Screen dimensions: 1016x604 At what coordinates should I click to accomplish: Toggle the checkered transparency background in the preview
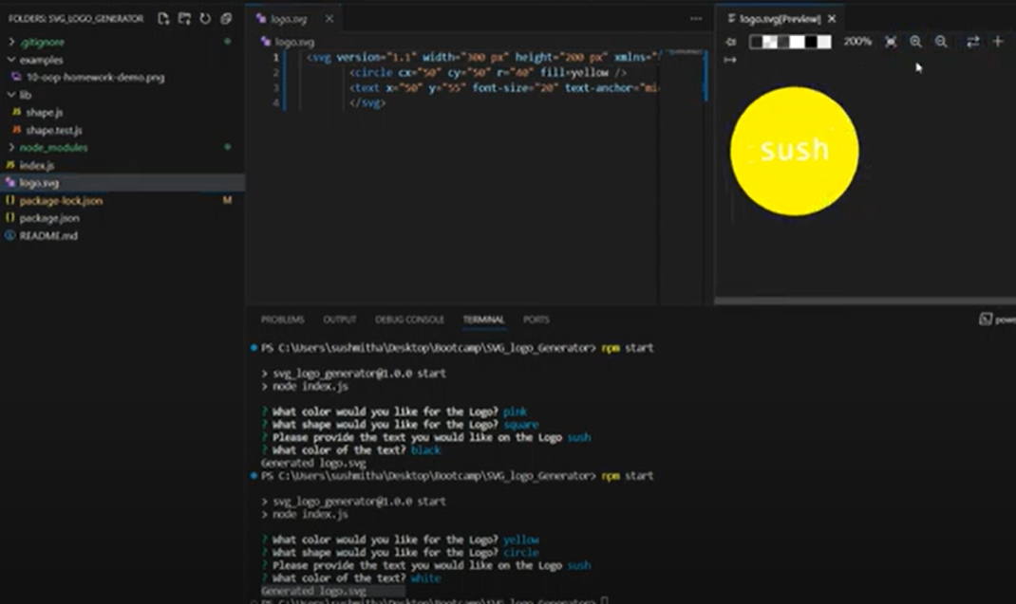pos(768,42)
